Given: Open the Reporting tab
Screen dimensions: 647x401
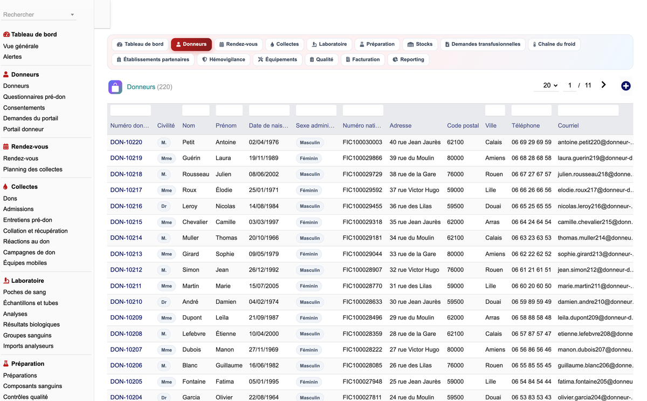Looking at the screenshot, I should (x=408, y=59).
